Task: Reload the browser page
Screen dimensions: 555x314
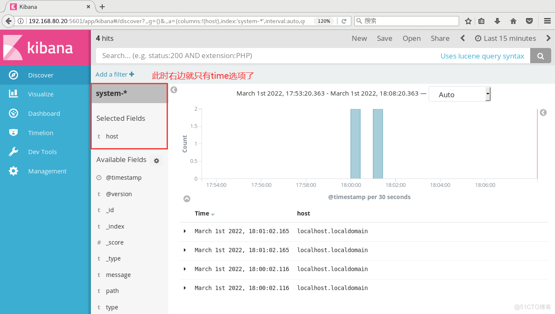Action: point(344,21)
